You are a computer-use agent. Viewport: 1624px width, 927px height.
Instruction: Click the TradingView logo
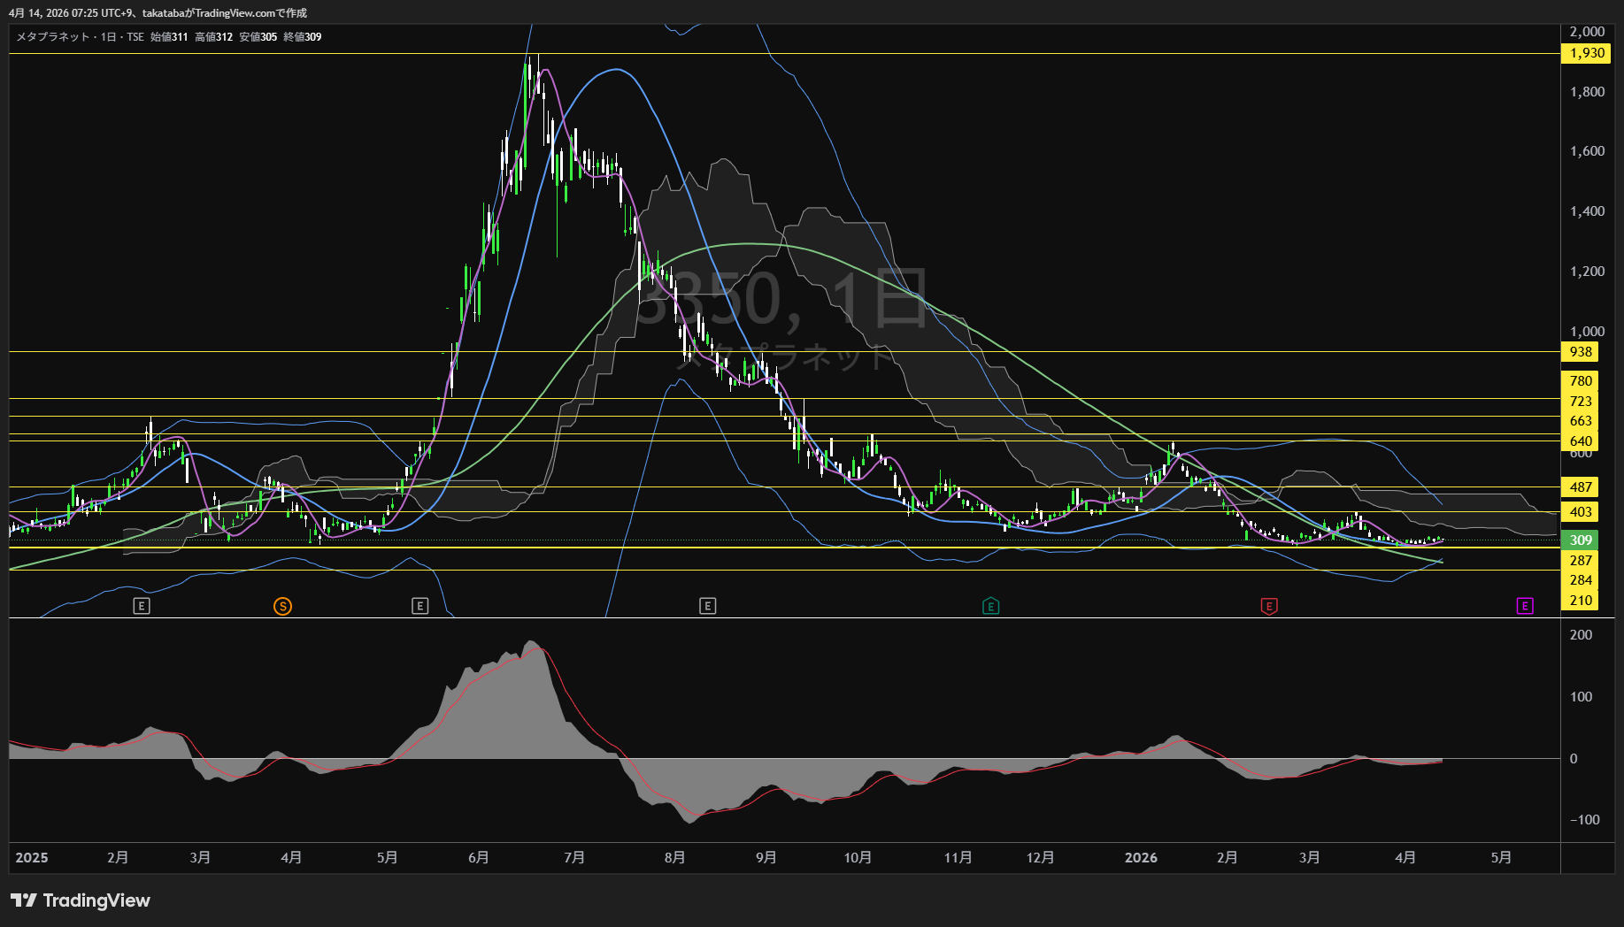point(81,900)
